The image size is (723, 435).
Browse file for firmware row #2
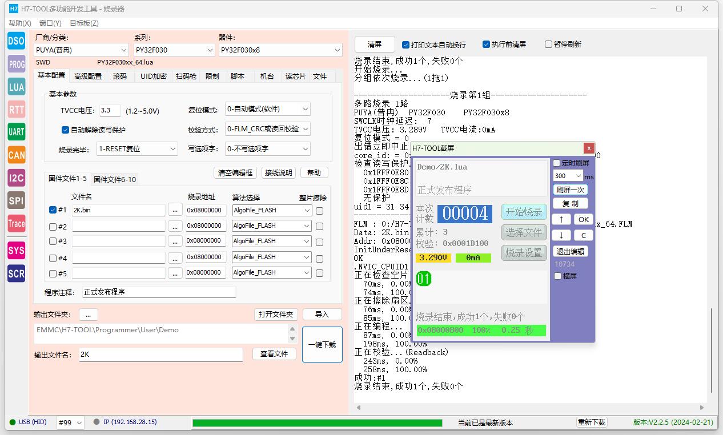(x=175, y=226)
